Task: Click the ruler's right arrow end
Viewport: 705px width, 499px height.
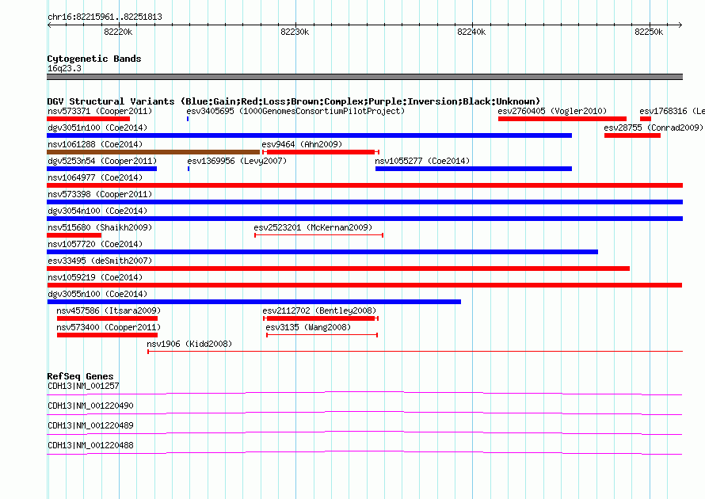Action: (x=680, y=25)
